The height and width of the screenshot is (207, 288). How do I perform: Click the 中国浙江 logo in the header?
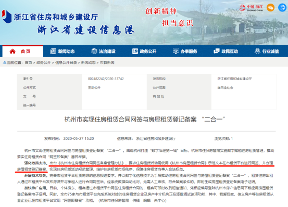tap(251, 8)
